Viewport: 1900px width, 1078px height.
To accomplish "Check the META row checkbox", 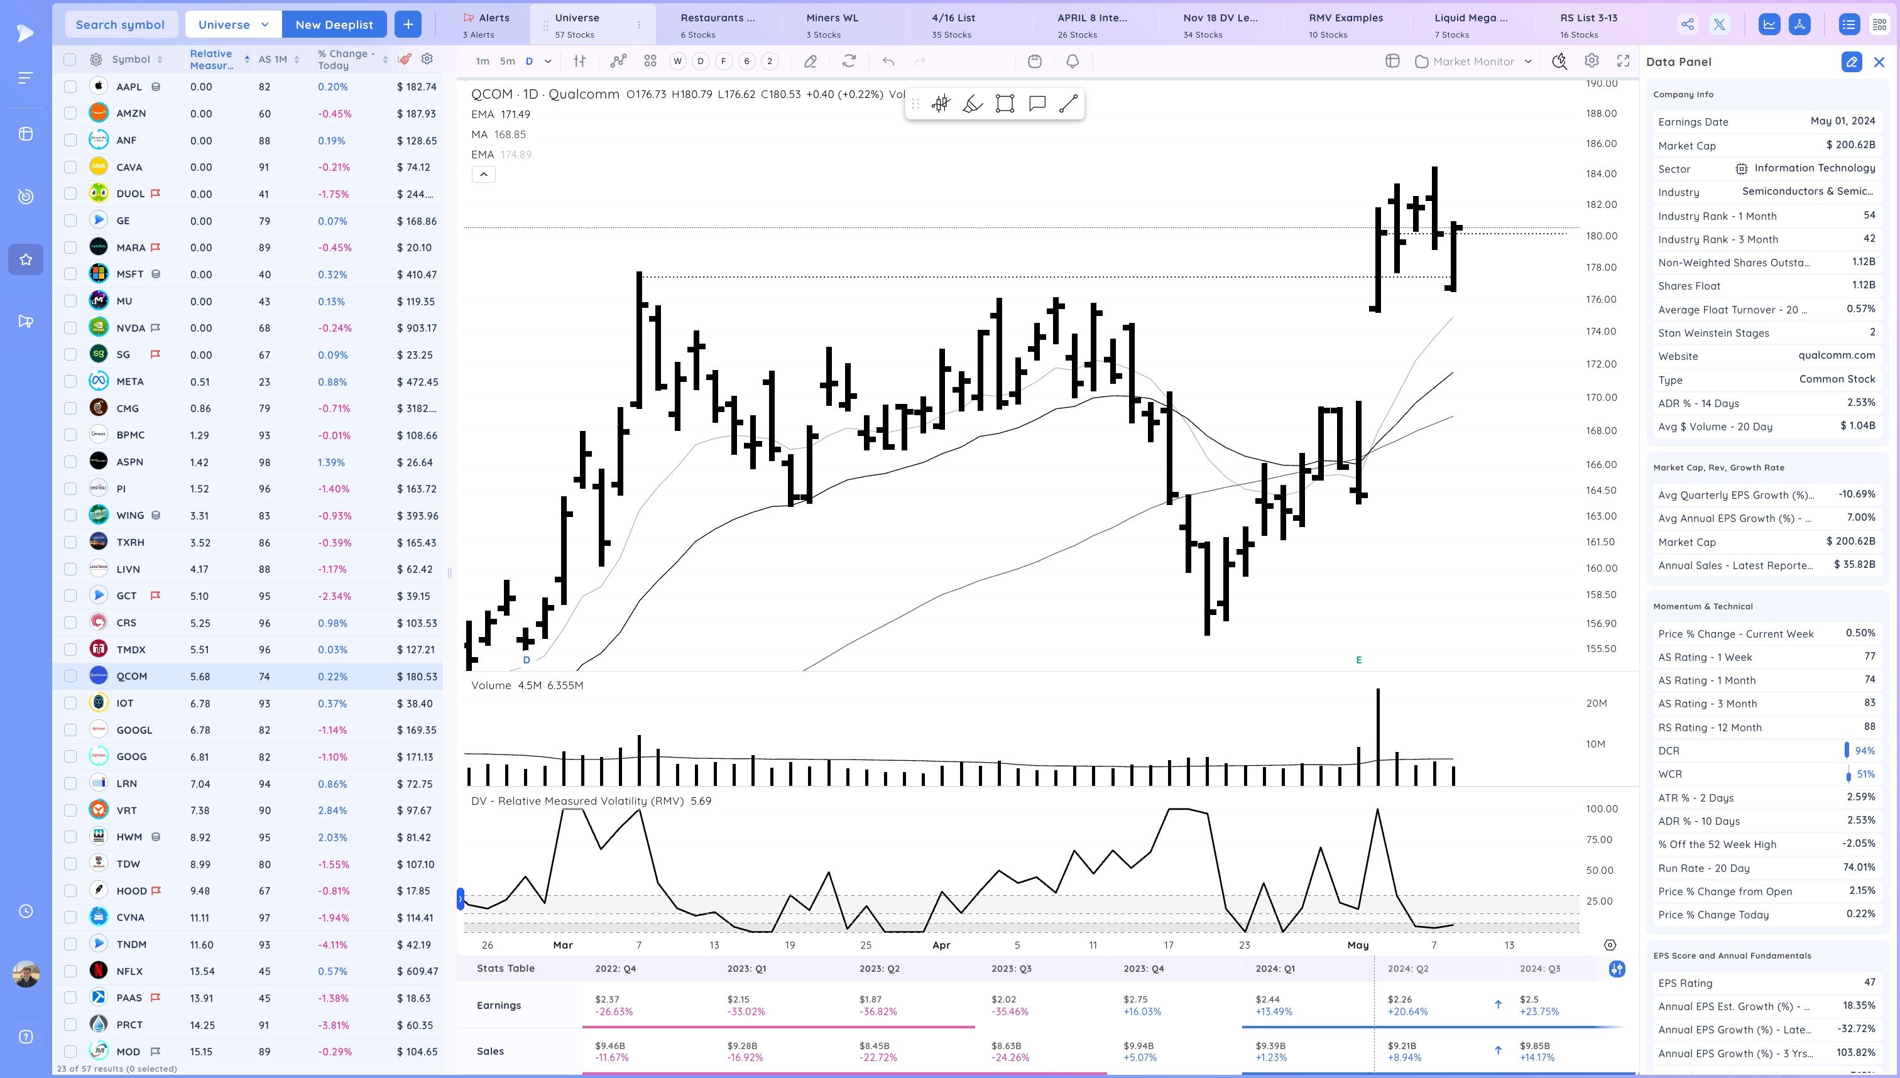I will pos(70,381).
